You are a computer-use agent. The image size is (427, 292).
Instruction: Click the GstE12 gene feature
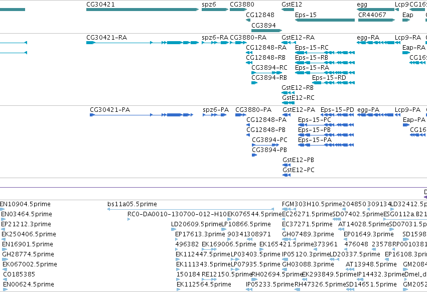(288, 10)
